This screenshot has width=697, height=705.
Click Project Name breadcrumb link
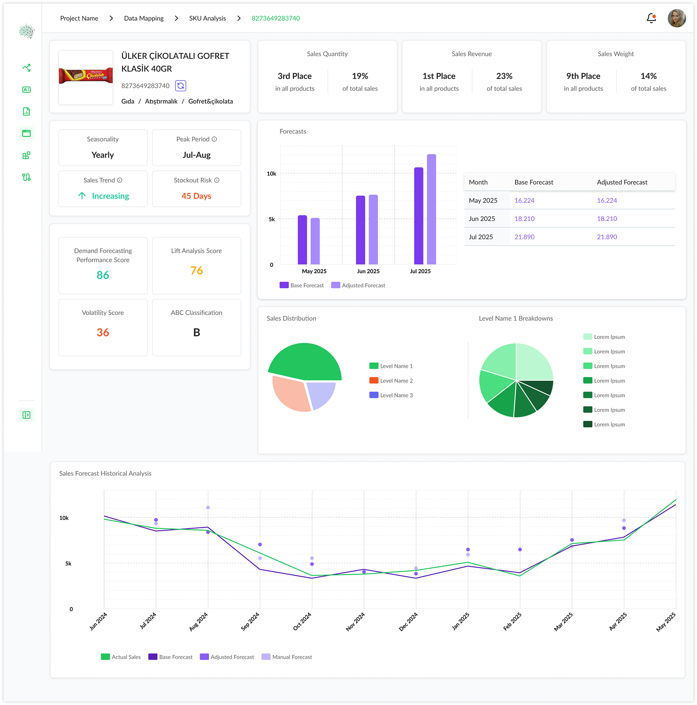79,18
